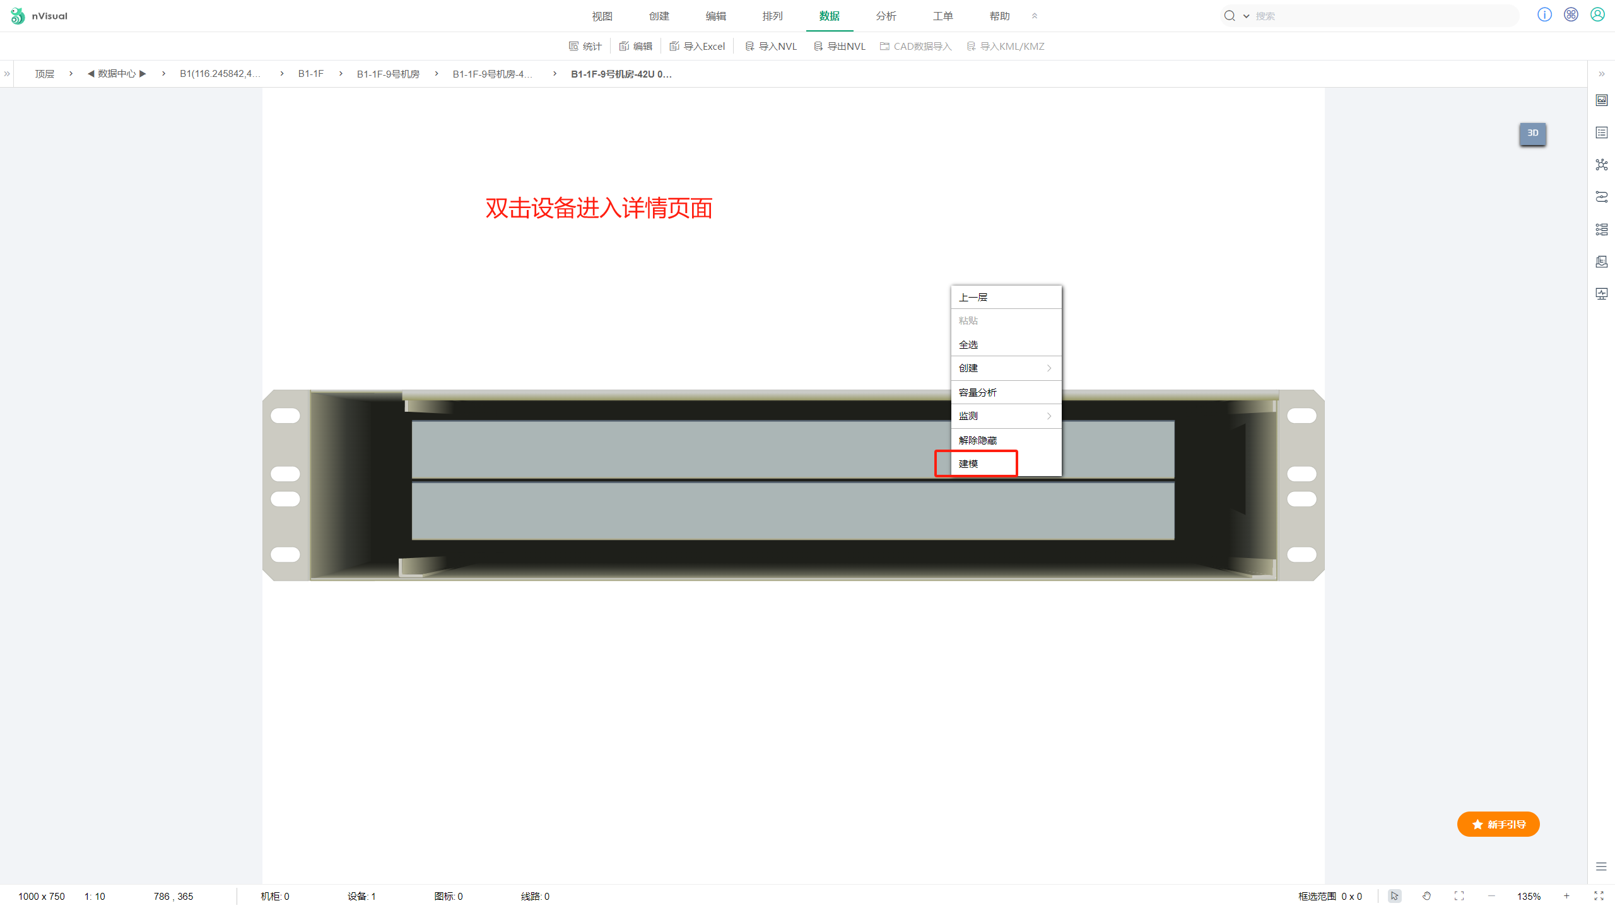Open the search type dropdown arrow
The width and height of the screenshot is (1615, 908).
(1246, 16)
